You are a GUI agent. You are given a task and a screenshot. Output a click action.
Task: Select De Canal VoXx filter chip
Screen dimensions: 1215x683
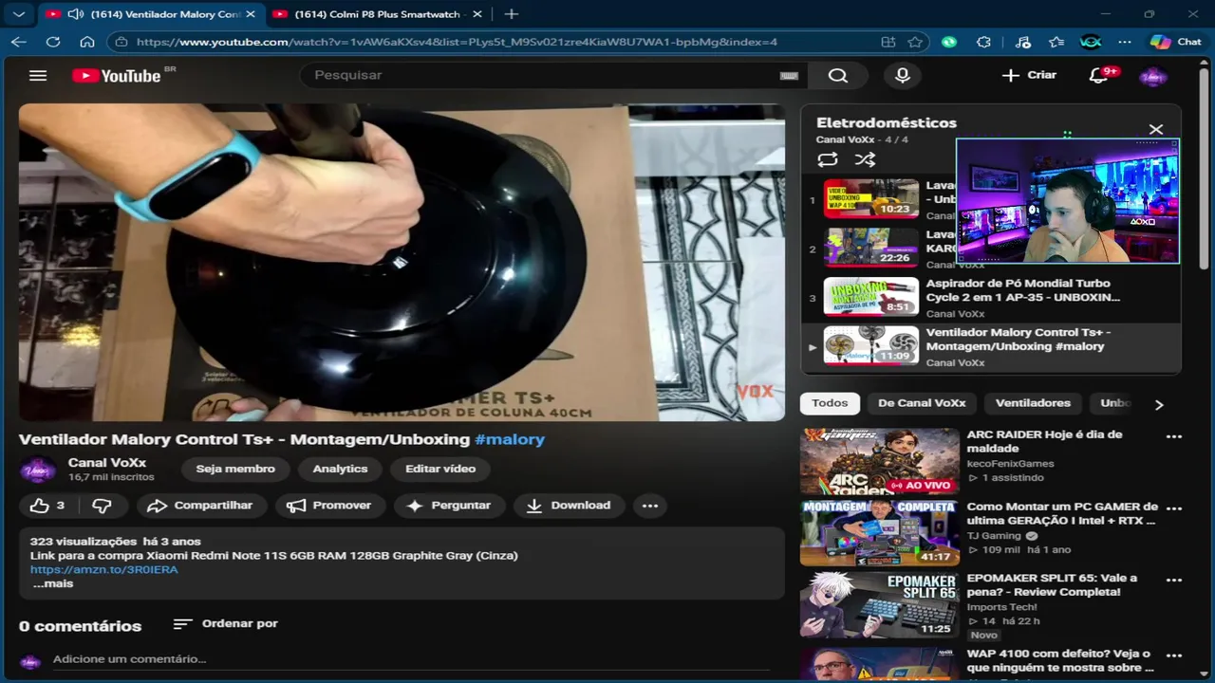922,403
